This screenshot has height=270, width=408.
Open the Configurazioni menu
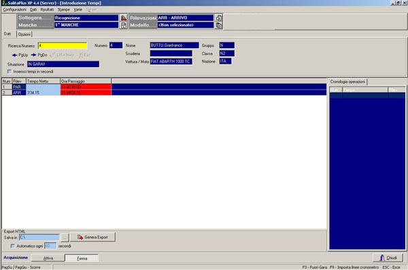click(x=14, y=9)
